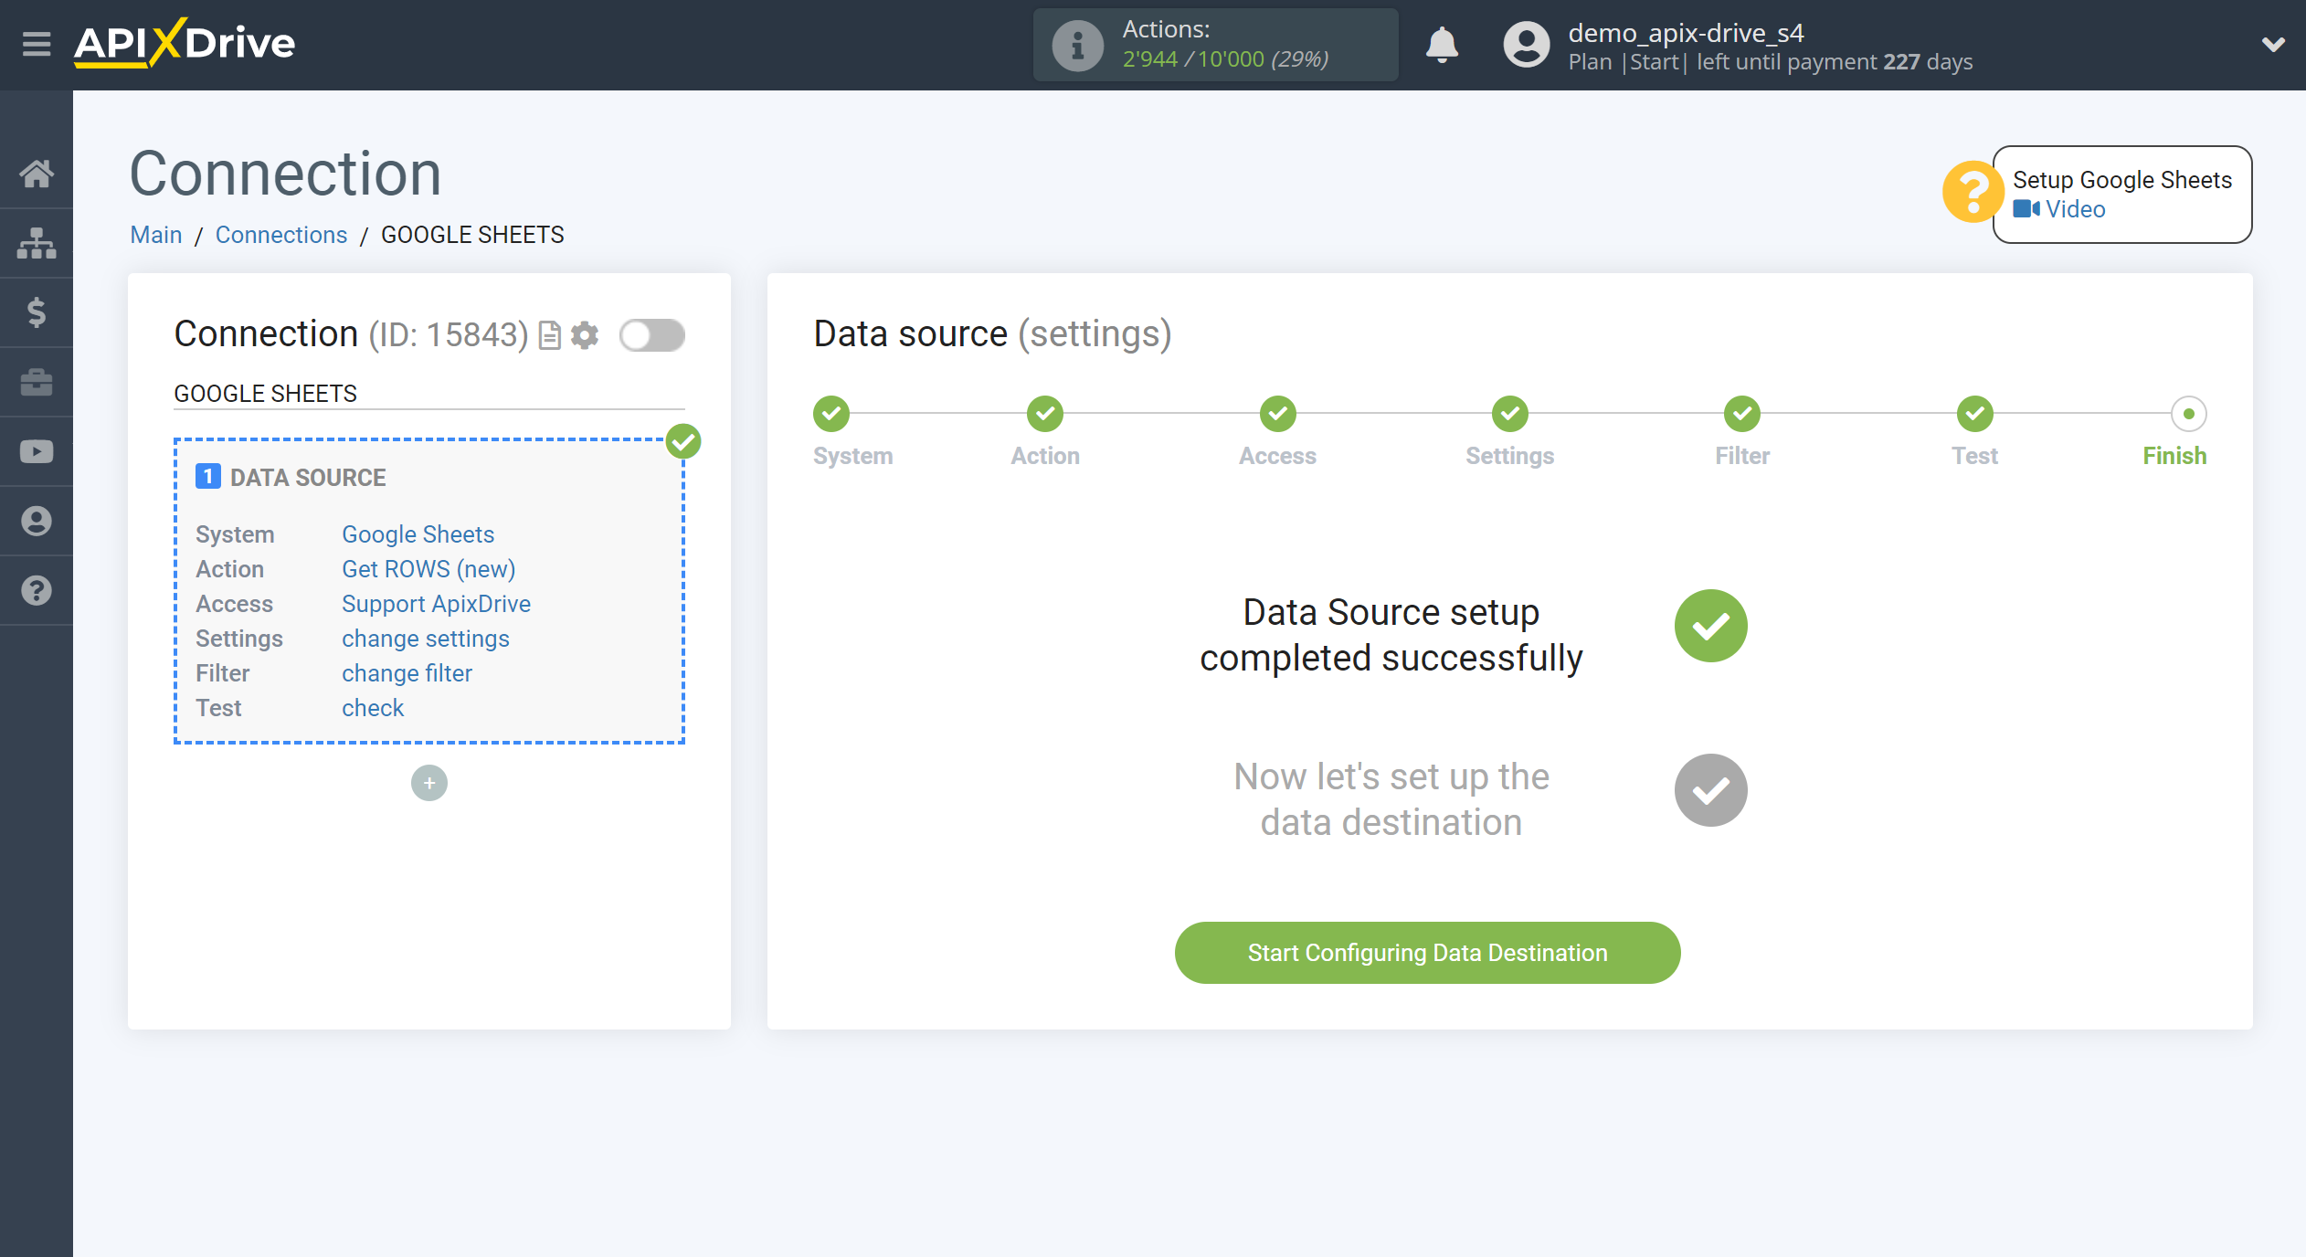The width and height of the screenshot is (2306, 1257).
Task: Select the Connections breadcrumb link
Action: point(280,234)
